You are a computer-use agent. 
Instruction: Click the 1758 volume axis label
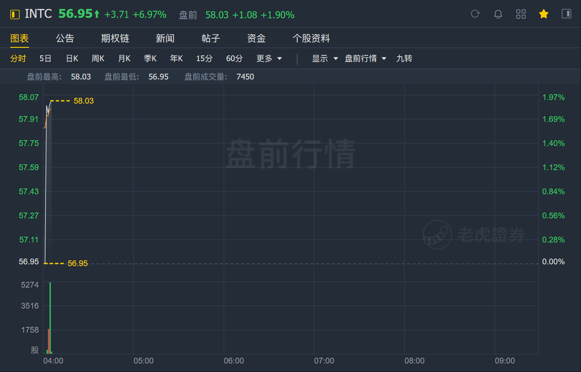pos(30,330)
